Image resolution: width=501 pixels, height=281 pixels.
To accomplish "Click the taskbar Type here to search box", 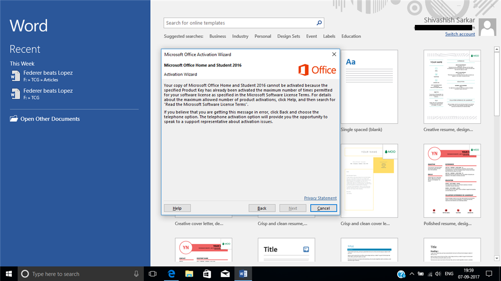I will 80,274.
